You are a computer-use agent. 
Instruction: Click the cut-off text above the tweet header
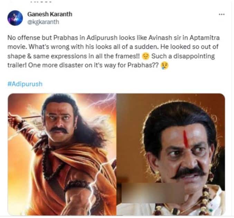(41, 1)
